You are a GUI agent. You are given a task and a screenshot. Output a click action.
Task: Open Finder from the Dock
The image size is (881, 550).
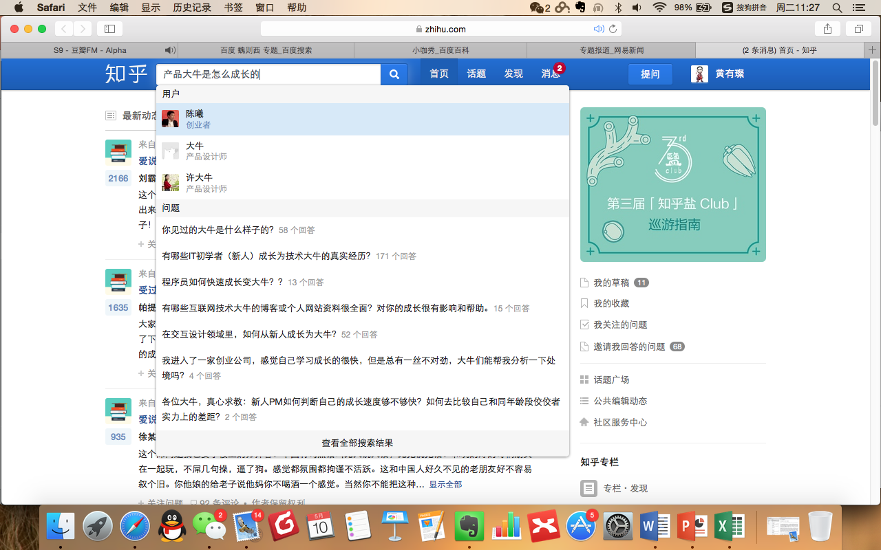(x=61, y=527)
